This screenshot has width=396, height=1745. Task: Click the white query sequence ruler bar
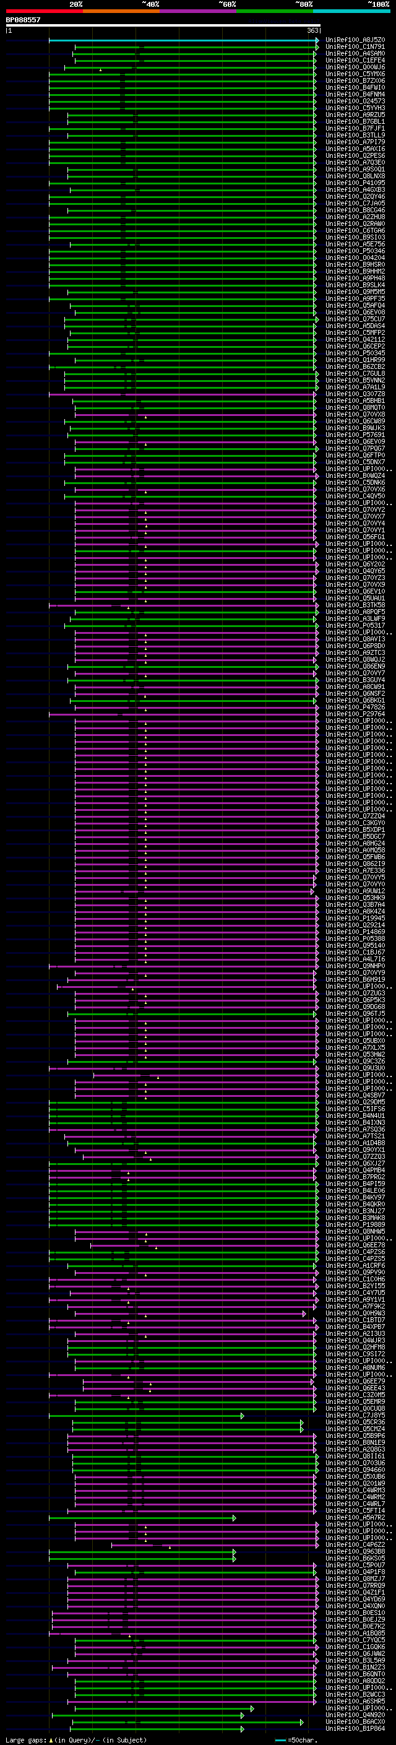click(x=163, y=26)
